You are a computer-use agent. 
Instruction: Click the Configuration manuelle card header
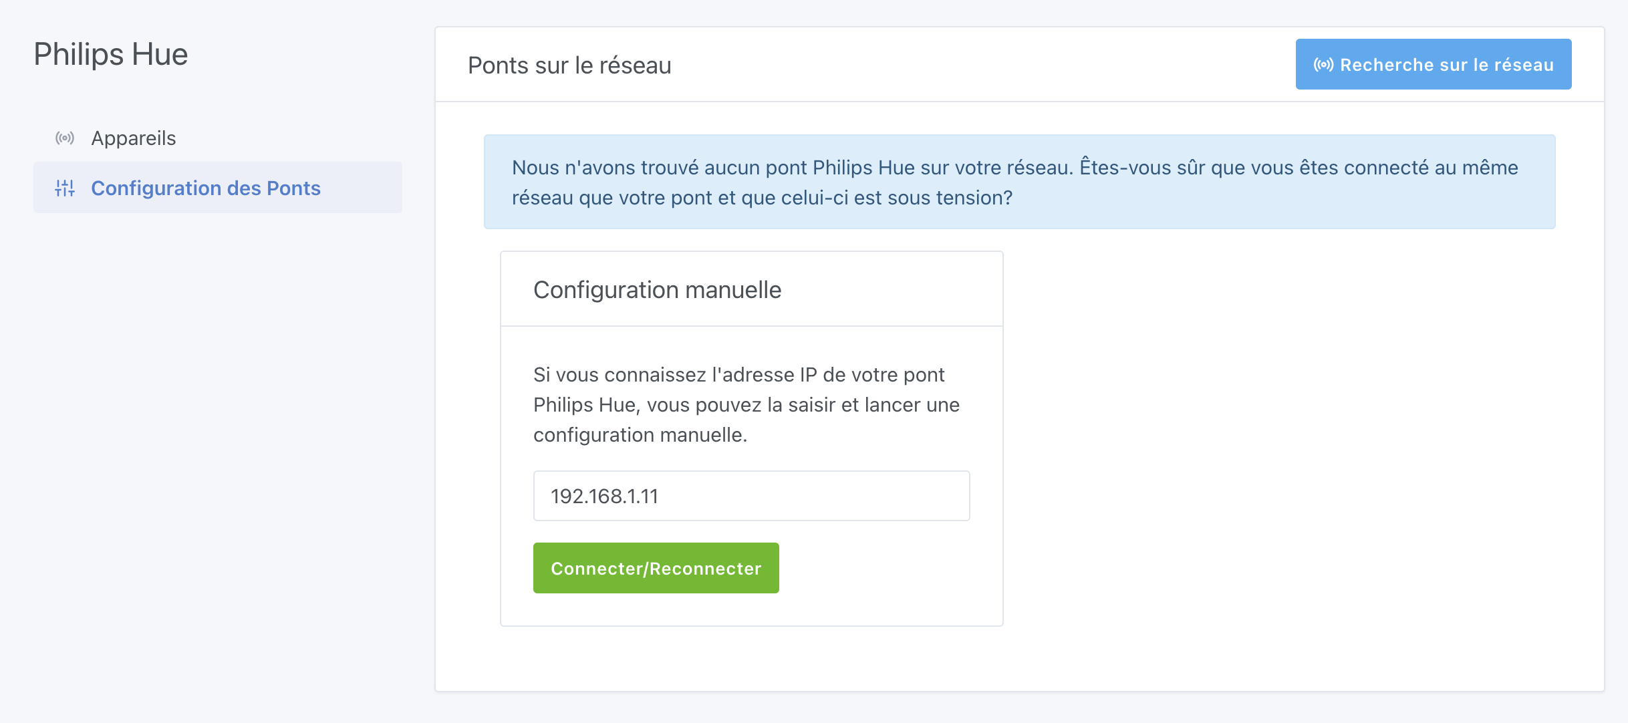pyautogui.click(x=656, y=289)
